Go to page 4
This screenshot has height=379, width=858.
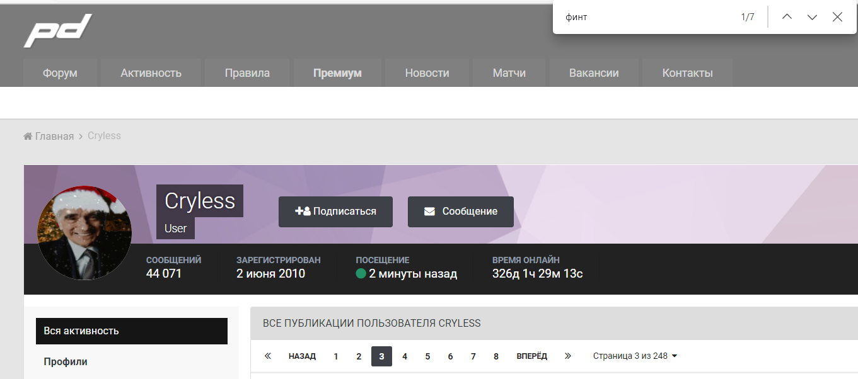[x=405, y=356]
